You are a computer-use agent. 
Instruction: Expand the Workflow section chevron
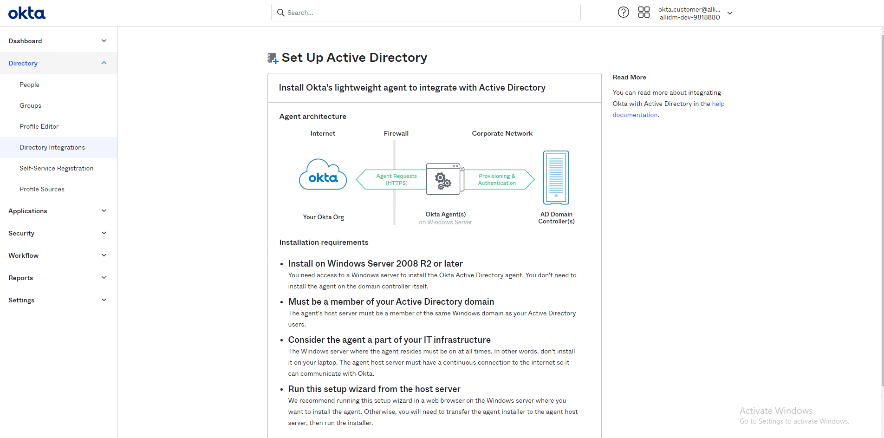click(x=104, y=255)
